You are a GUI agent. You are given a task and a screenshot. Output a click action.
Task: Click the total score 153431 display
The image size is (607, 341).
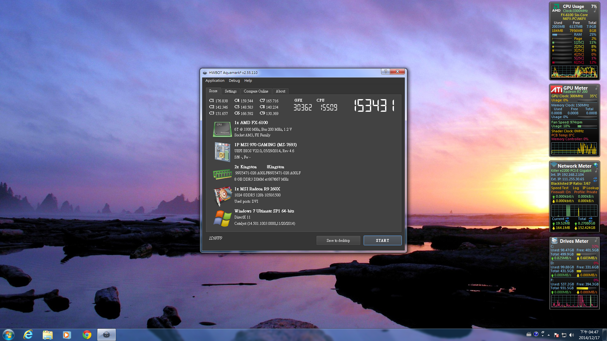[x=375, y=105]
